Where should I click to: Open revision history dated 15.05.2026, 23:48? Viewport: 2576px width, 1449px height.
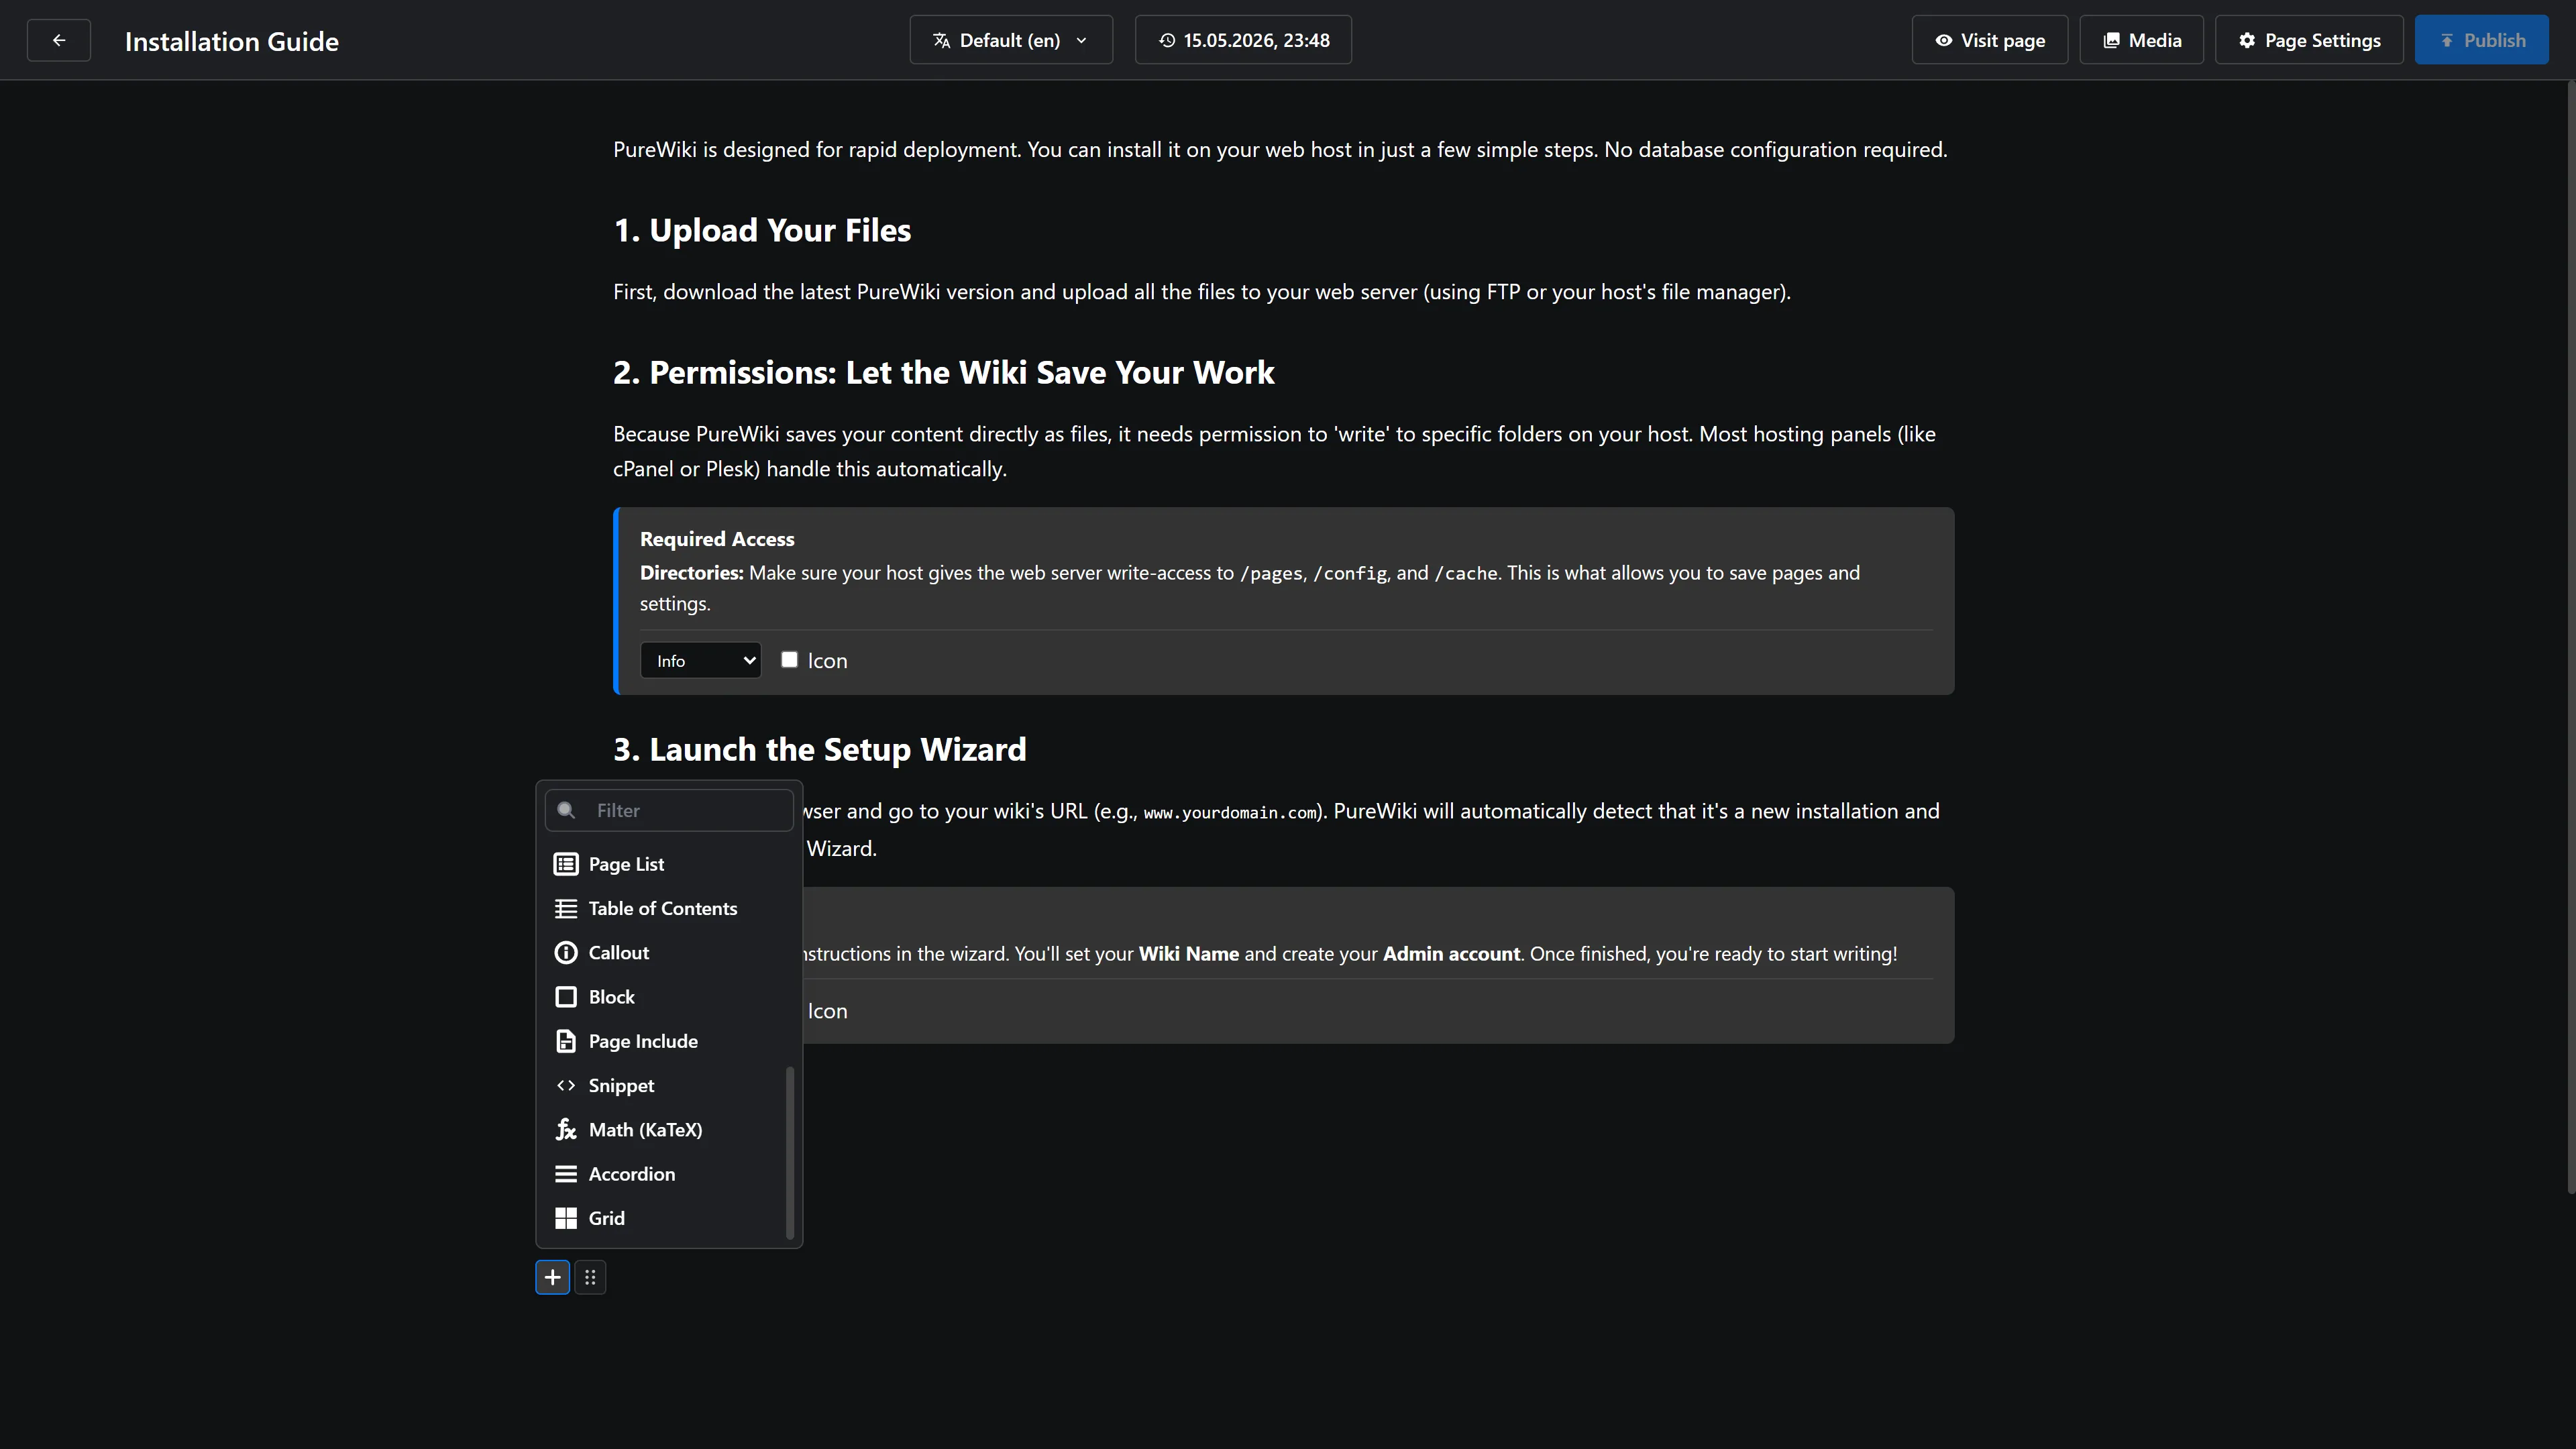pos(1243,41)
